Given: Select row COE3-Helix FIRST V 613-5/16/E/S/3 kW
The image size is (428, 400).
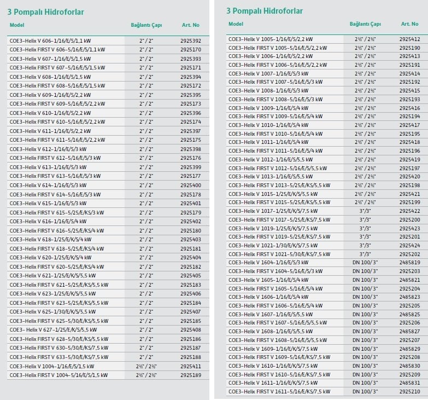Looking at the screenshot, I should coord(108,176).
